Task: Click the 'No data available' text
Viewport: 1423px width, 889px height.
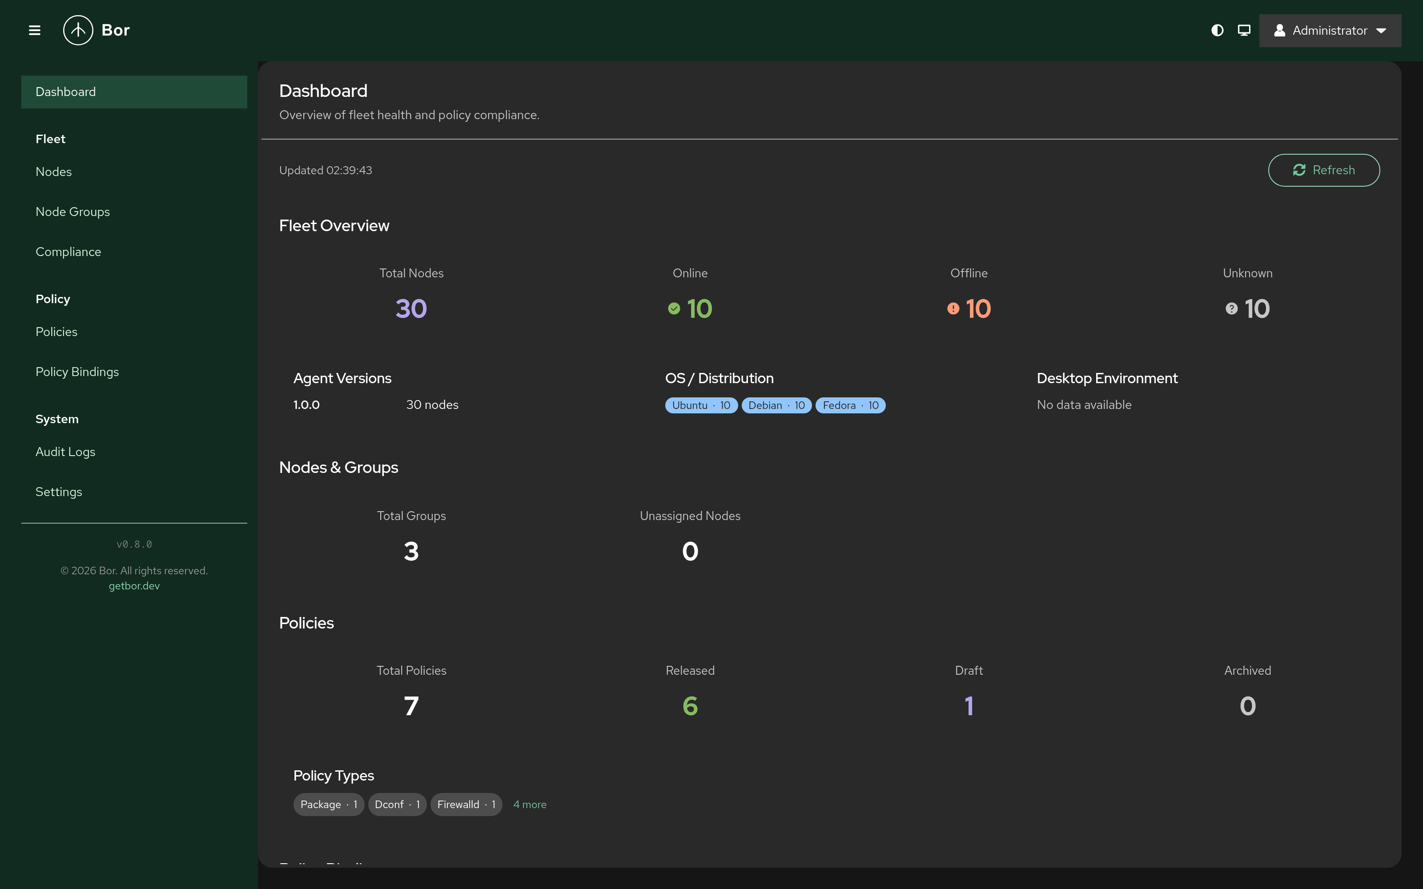Action: coord(1084,404)
